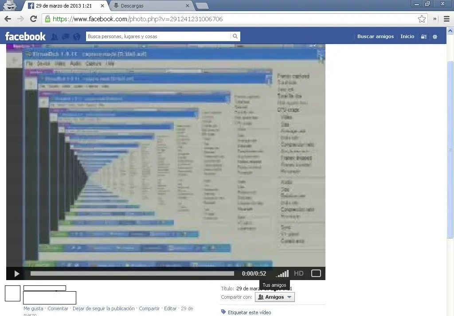Open privacy shortcuts lock icon

pos(423,37)
